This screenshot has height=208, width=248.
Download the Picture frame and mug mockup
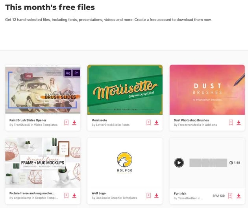(74, 195)
